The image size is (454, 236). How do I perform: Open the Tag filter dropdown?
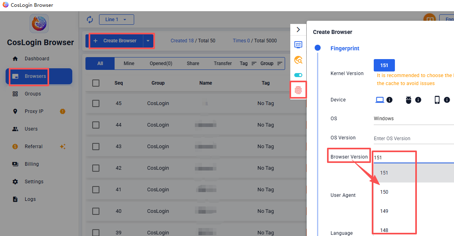248,63
